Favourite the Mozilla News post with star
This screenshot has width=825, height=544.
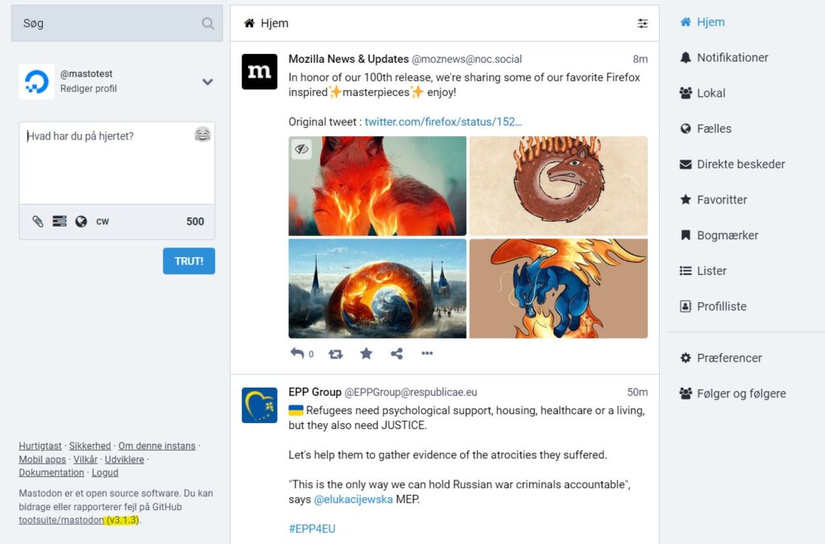click(x=367, y=354)
